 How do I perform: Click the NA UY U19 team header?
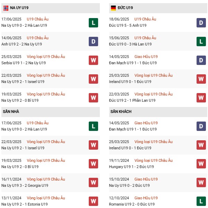(x=51, y=8)
